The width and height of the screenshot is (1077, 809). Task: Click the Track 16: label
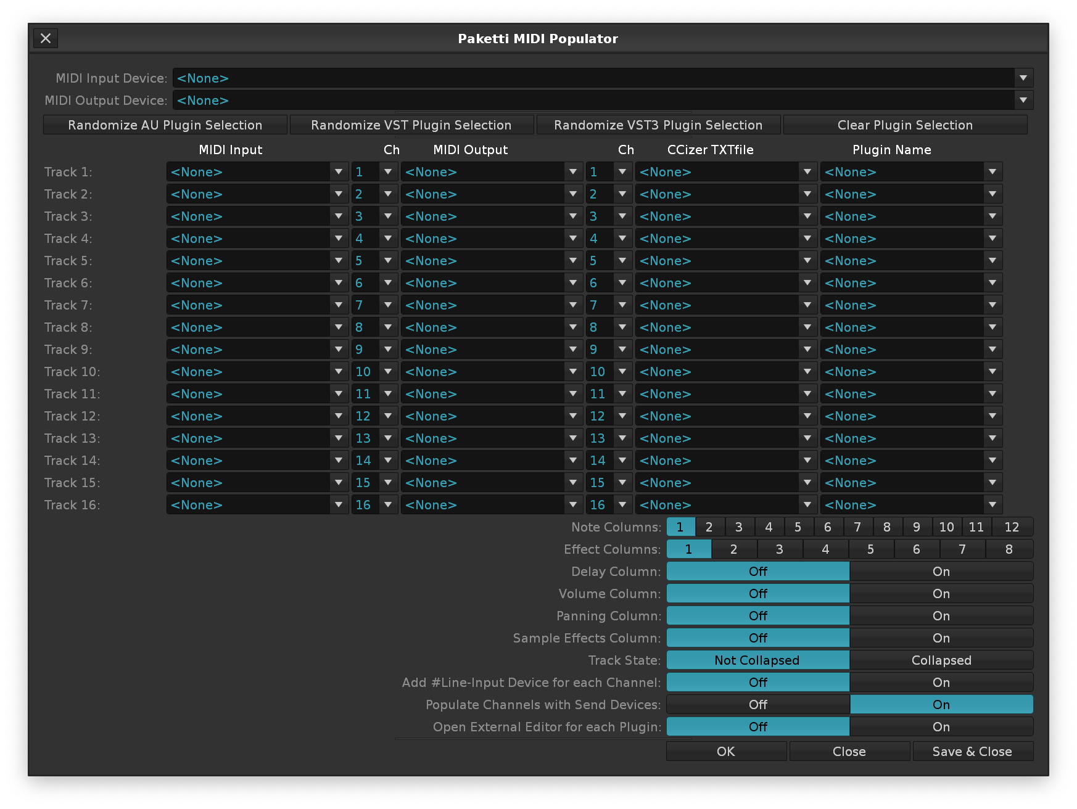(72, 505)
